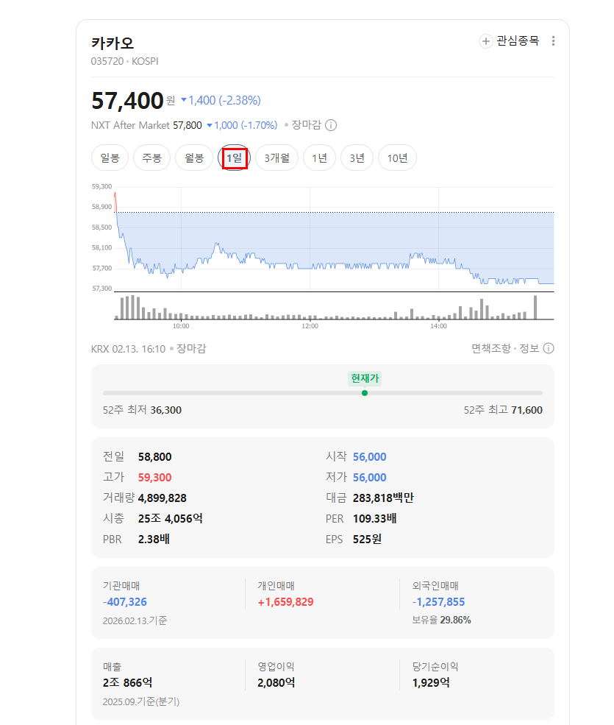Open the 정보 link below the chart
614x725 pixels.
point(529,348)
